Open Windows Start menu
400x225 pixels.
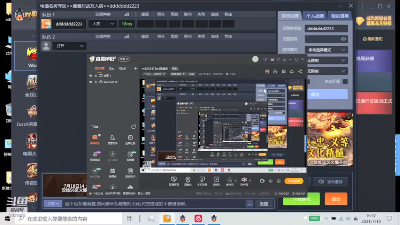7,219
